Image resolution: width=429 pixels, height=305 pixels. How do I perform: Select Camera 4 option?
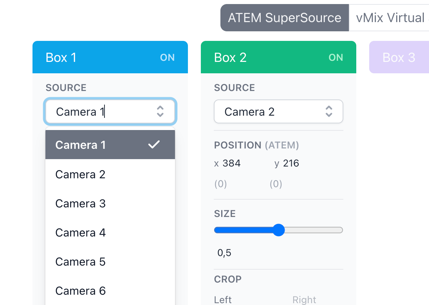tap(110, 233)
